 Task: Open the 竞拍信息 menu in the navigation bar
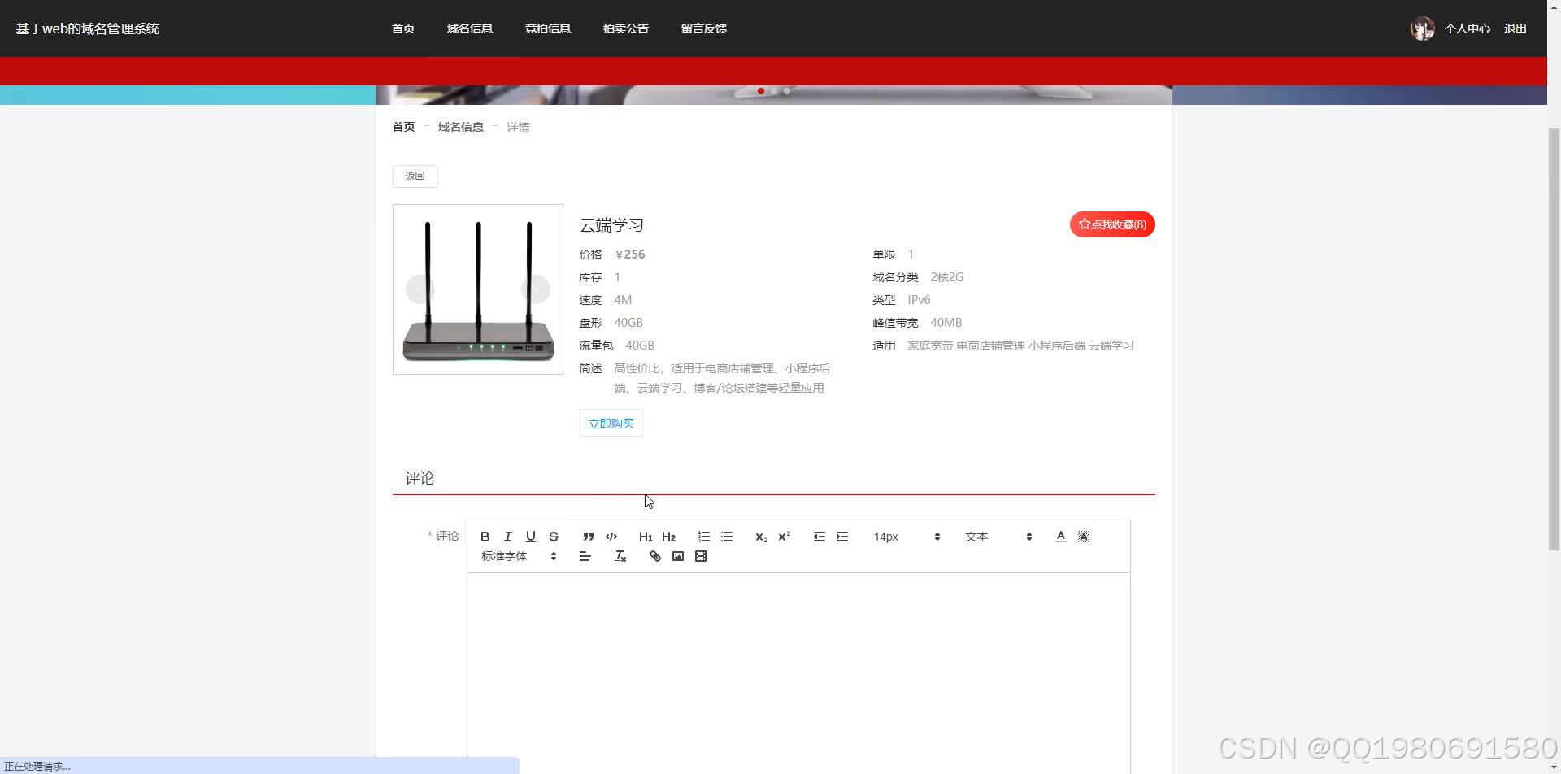tap(547, 28)
